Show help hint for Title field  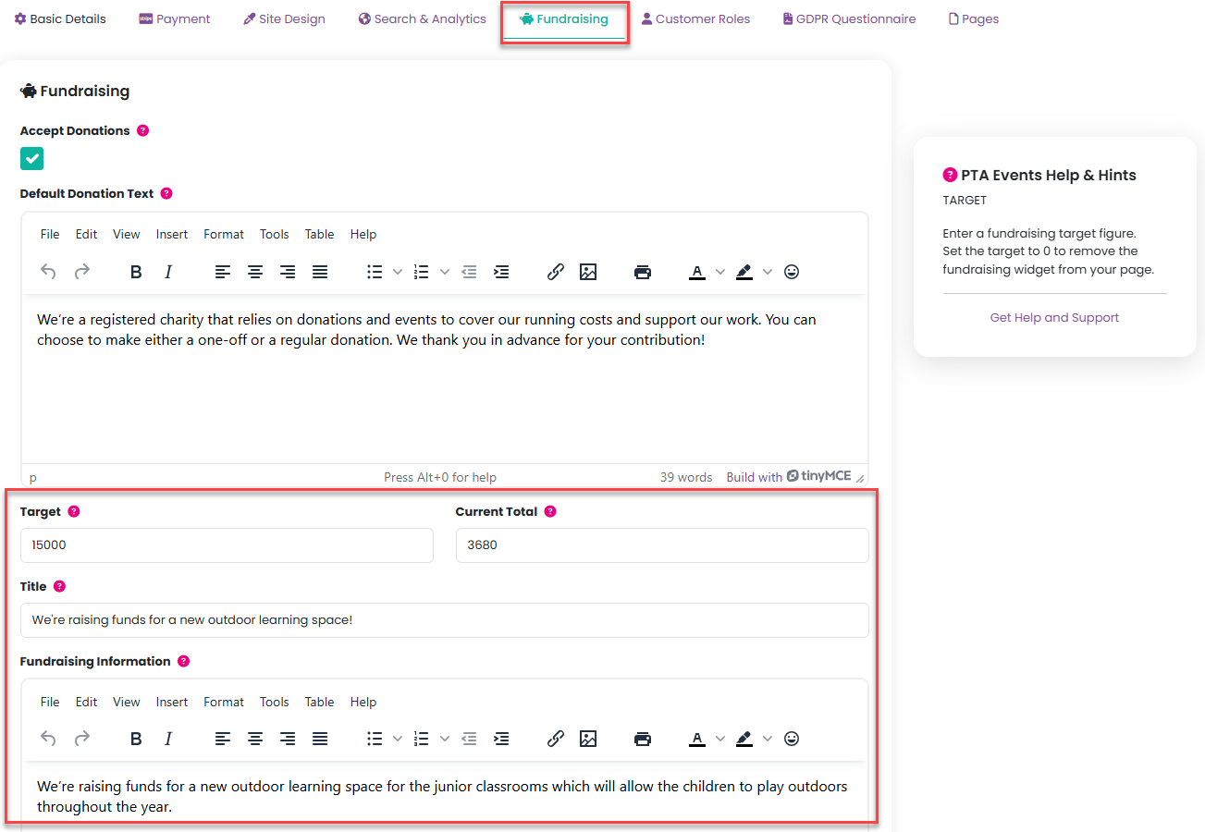click(x=60, y=586)
